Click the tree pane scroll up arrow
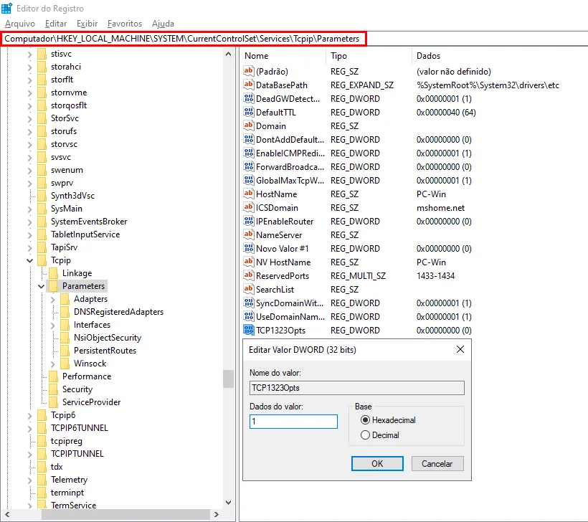This screenshot has height=522, width=588. click(228, 54)
